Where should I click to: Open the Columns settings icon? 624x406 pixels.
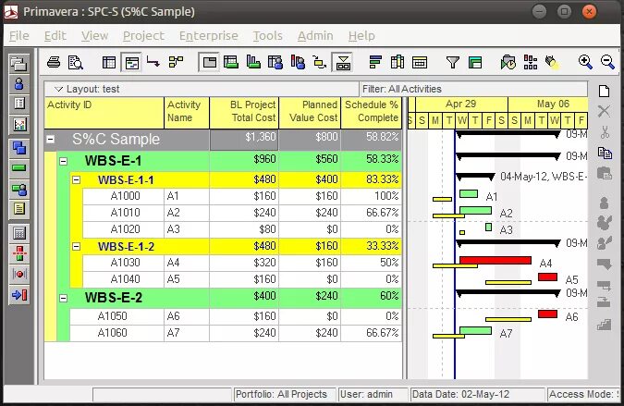tap(398, 62)
